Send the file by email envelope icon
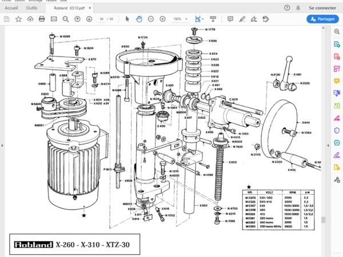This screenshot has width=343, height=257. [x=53, y=19]
